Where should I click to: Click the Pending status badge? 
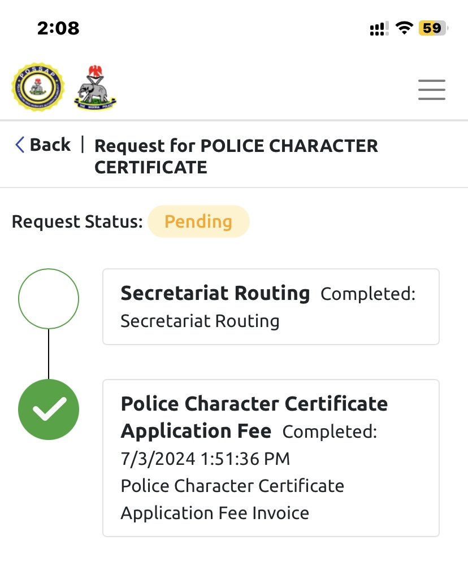(x=198, y=221)
